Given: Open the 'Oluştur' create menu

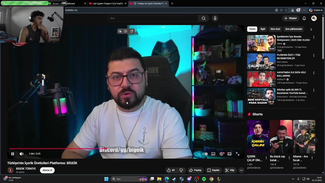Looking at the screenshot, I should [290, 18].
